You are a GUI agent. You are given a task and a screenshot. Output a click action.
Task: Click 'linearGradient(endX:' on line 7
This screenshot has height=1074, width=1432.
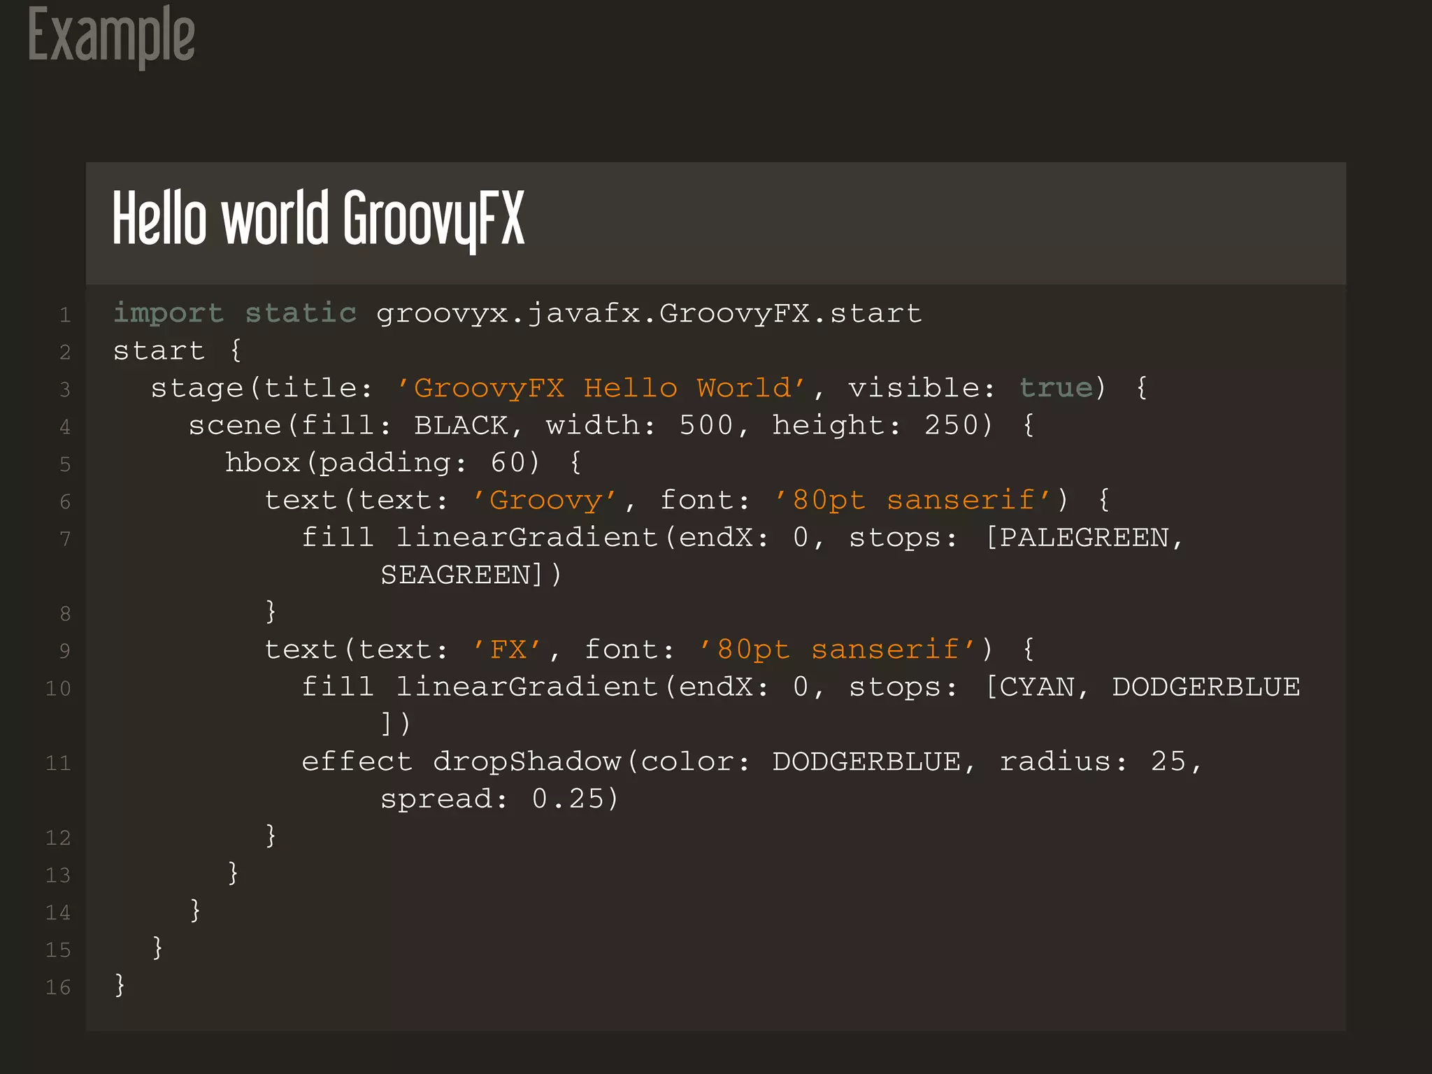582,538
